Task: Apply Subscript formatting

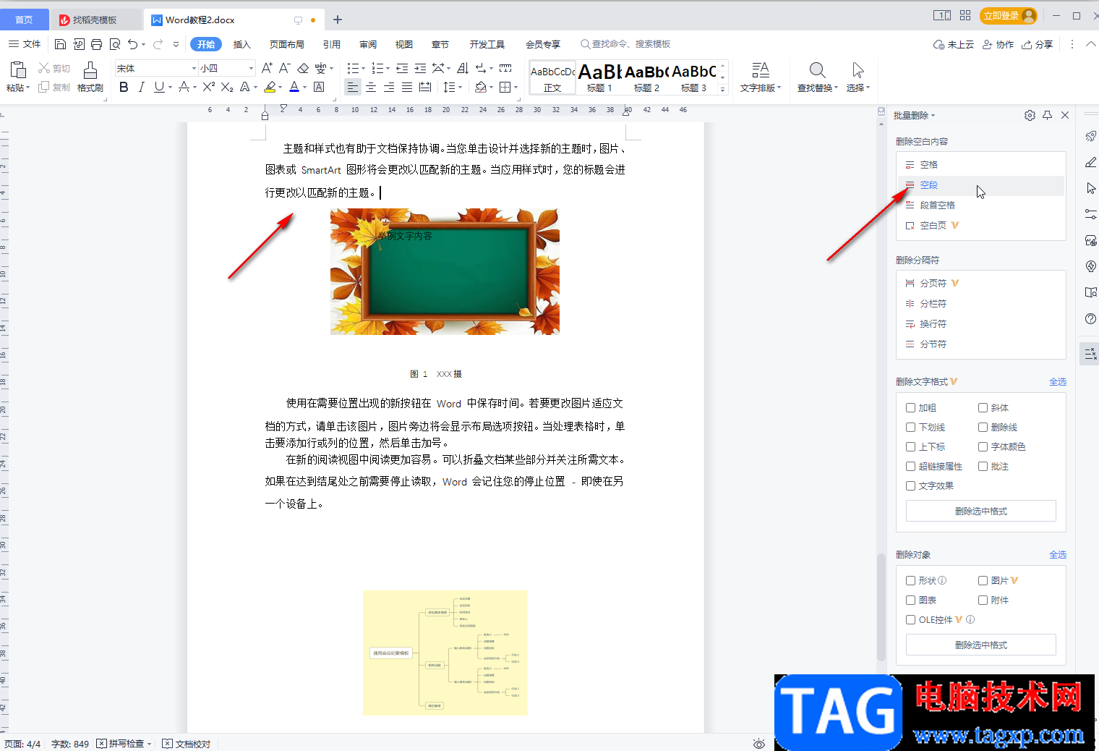Action: point(227,87)
